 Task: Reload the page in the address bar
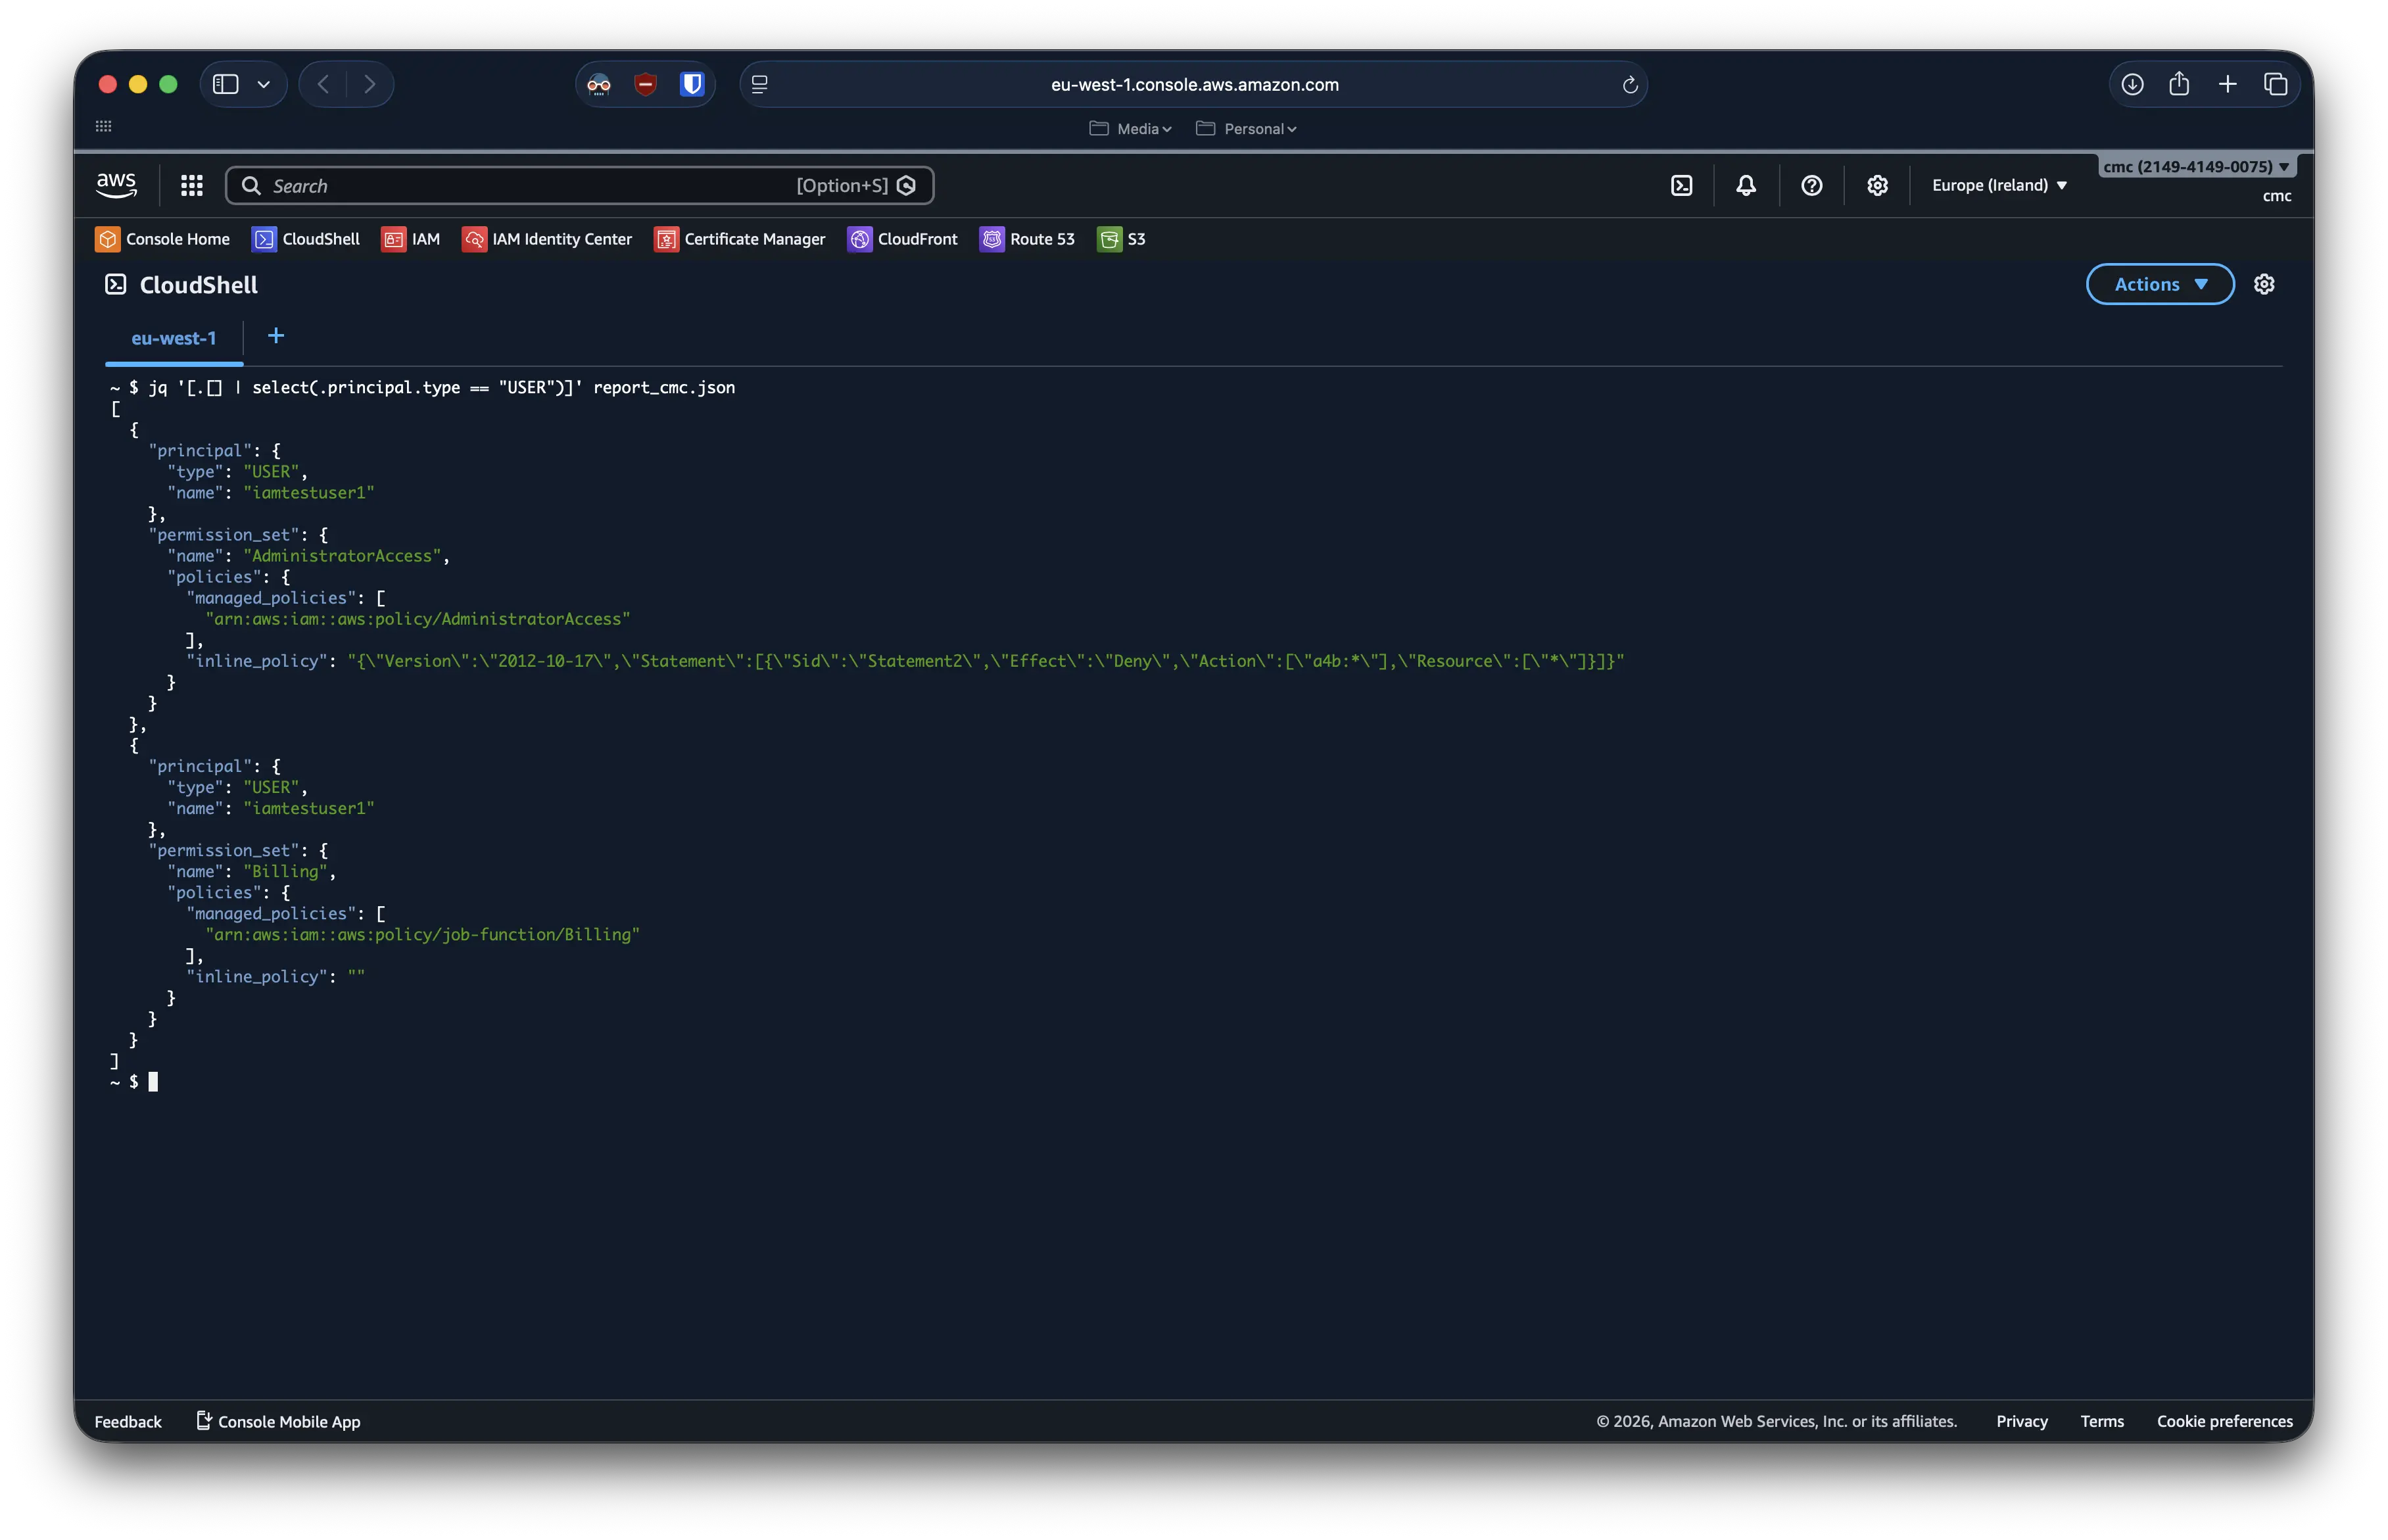pyautogui.click(x=1629, y=85)
